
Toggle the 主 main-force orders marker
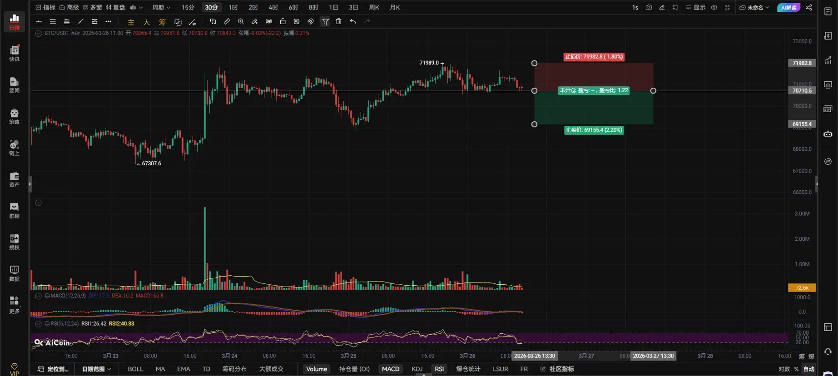[x=131, y=22]
